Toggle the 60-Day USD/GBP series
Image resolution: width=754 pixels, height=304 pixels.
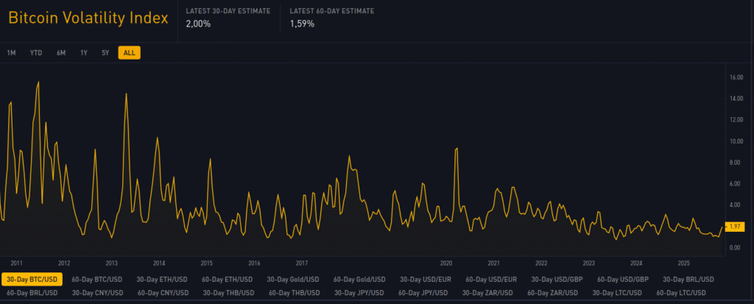pyautogui.click(x=623, y=279)
